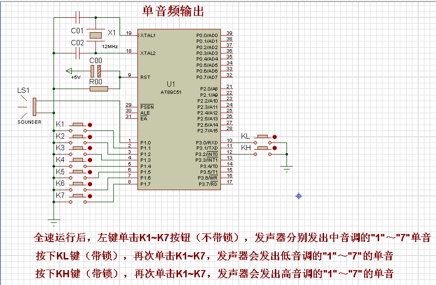
Task: Click the LS1 reference label
Action: coord(23,91)
